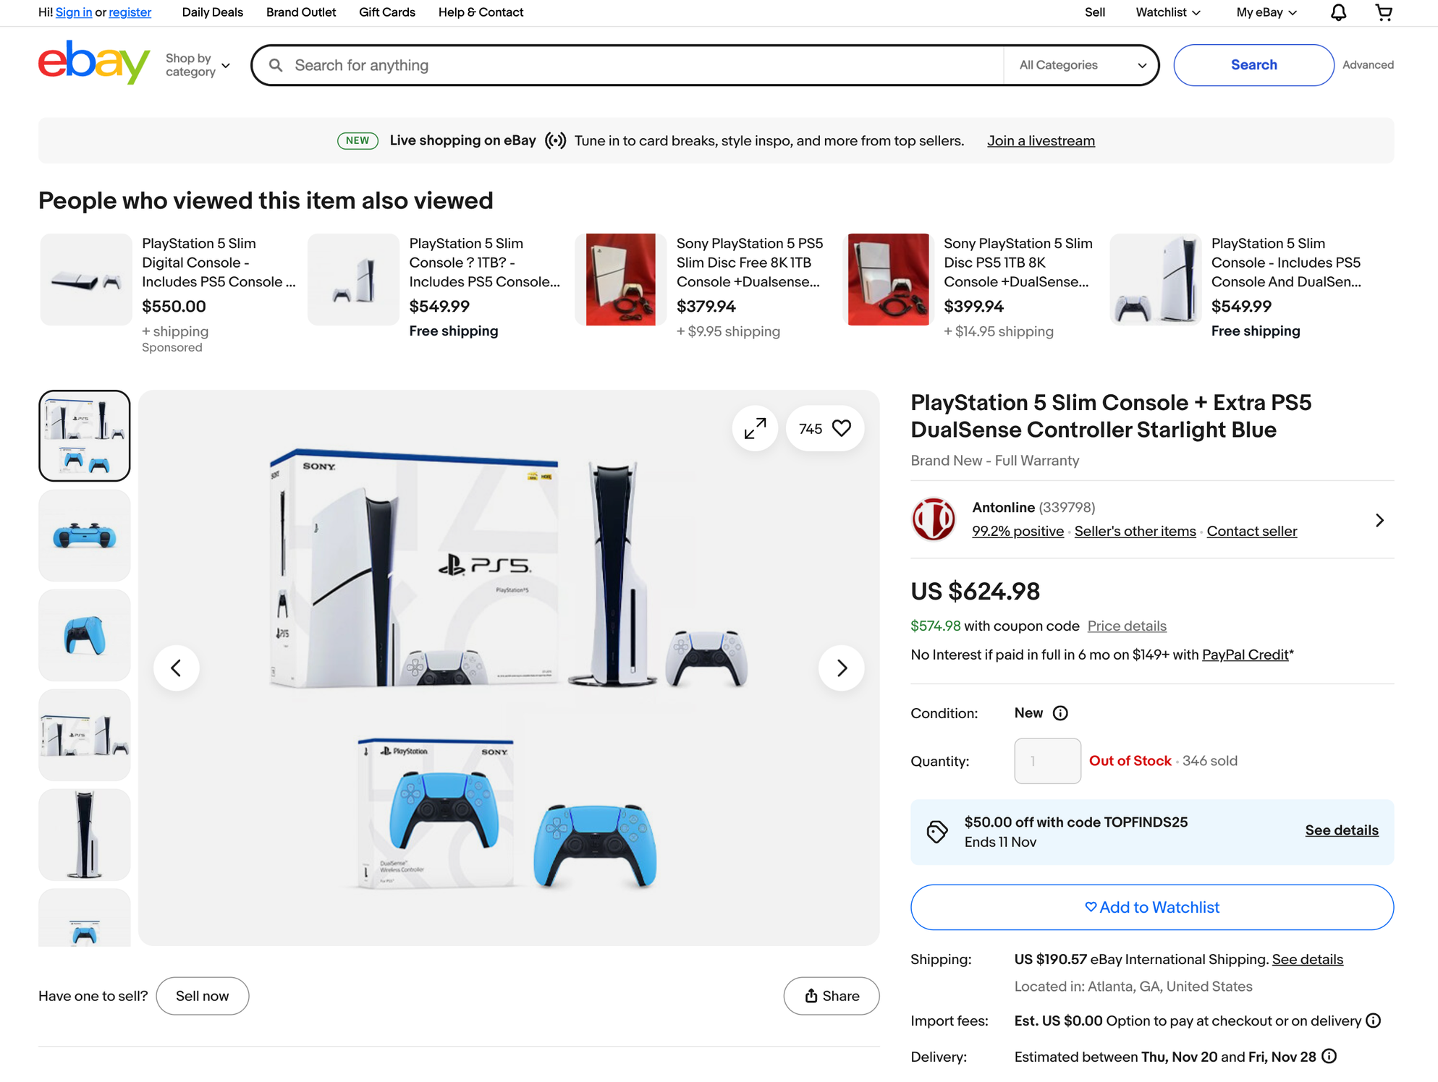1438x1082 pixels.
Task: Toggle the 745 heart watch button
Action: click(x=825, y=428)
